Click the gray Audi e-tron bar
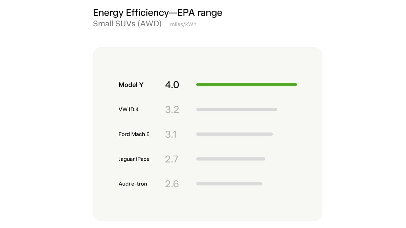The width and height of the screenshot is (406, 228). point(229,184)
